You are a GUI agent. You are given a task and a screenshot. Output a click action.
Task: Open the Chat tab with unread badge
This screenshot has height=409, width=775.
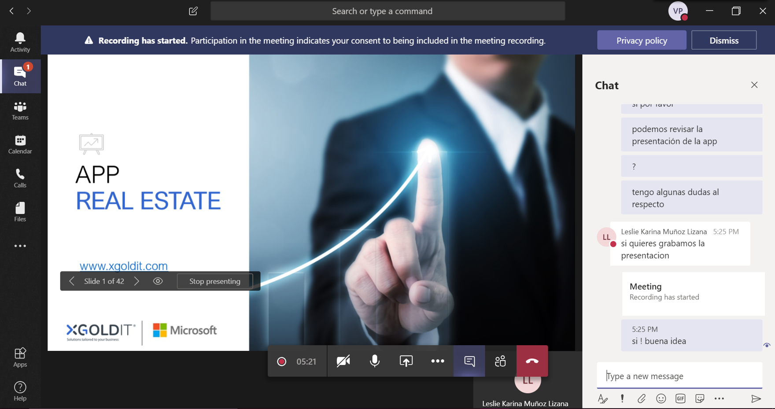tap(20, 76)
